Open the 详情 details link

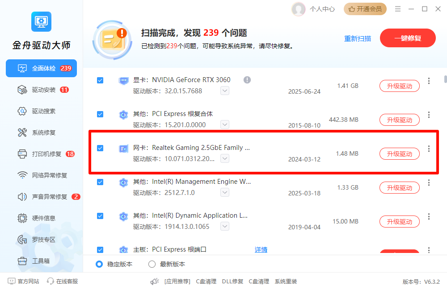coord(261,249)
